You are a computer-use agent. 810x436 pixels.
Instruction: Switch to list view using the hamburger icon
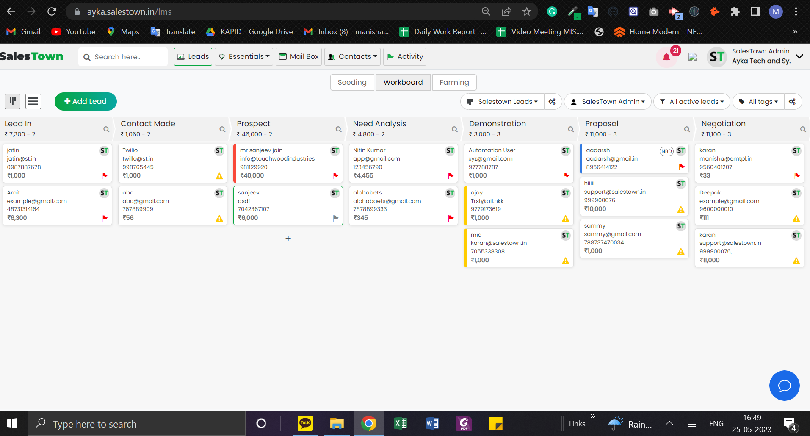point(33,101)
